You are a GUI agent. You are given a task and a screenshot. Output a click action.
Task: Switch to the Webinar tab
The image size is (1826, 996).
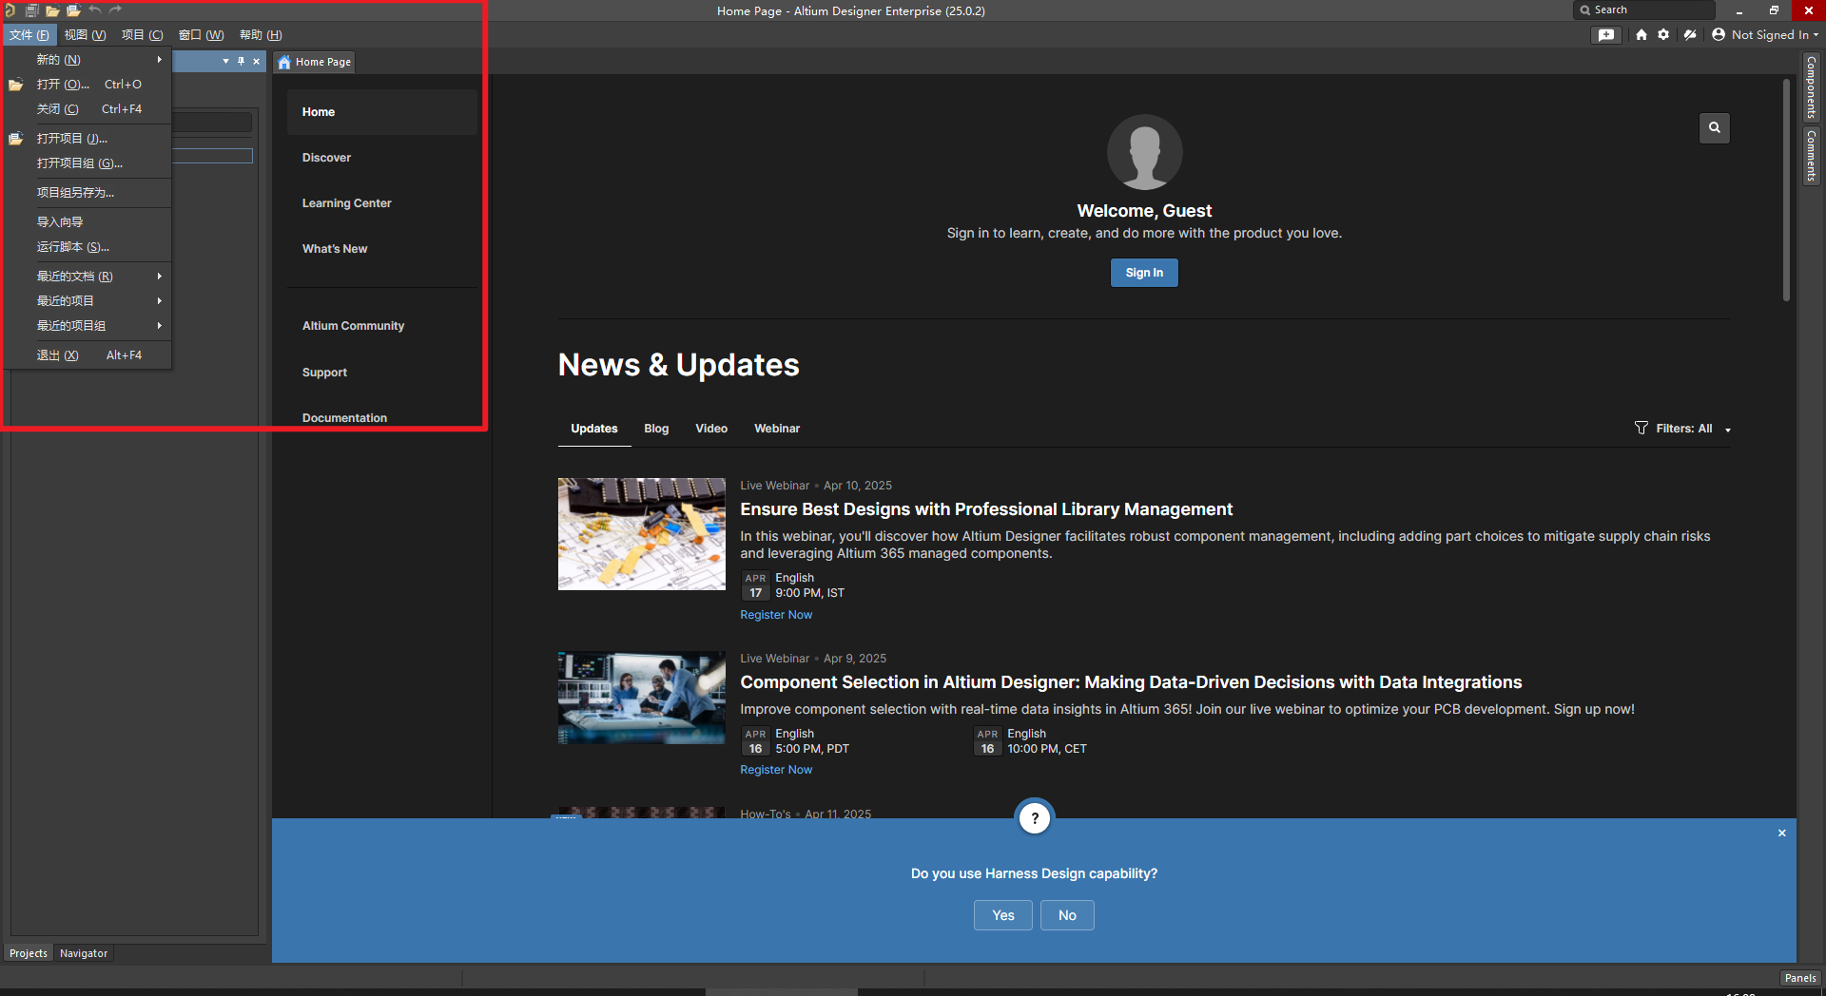[777, 429]
